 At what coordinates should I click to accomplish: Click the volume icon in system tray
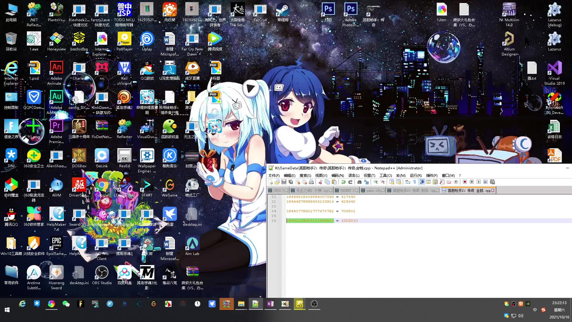coord(521,316)
